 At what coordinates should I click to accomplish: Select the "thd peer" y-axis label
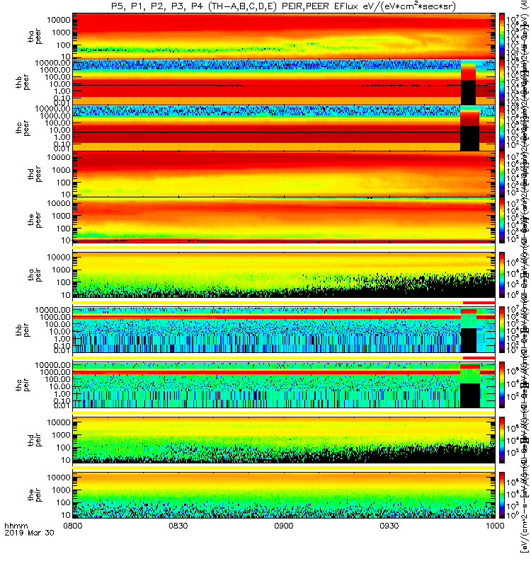coord(35,174)
